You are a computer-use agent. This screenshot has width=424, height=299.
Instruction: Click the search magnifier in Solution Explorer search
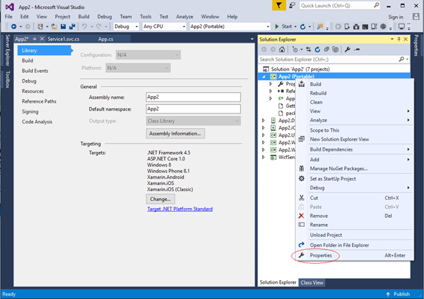402,59
